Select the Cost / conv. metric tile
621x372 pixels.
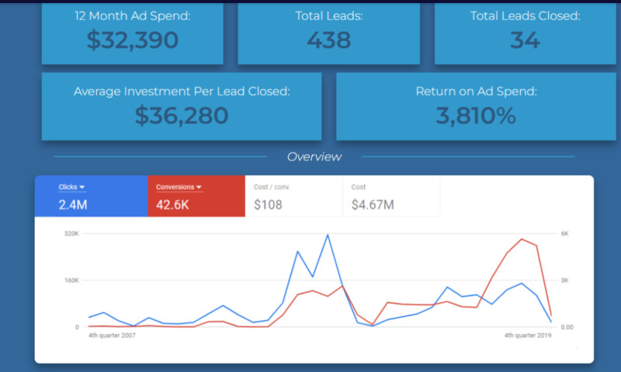(x=293, y=196)
